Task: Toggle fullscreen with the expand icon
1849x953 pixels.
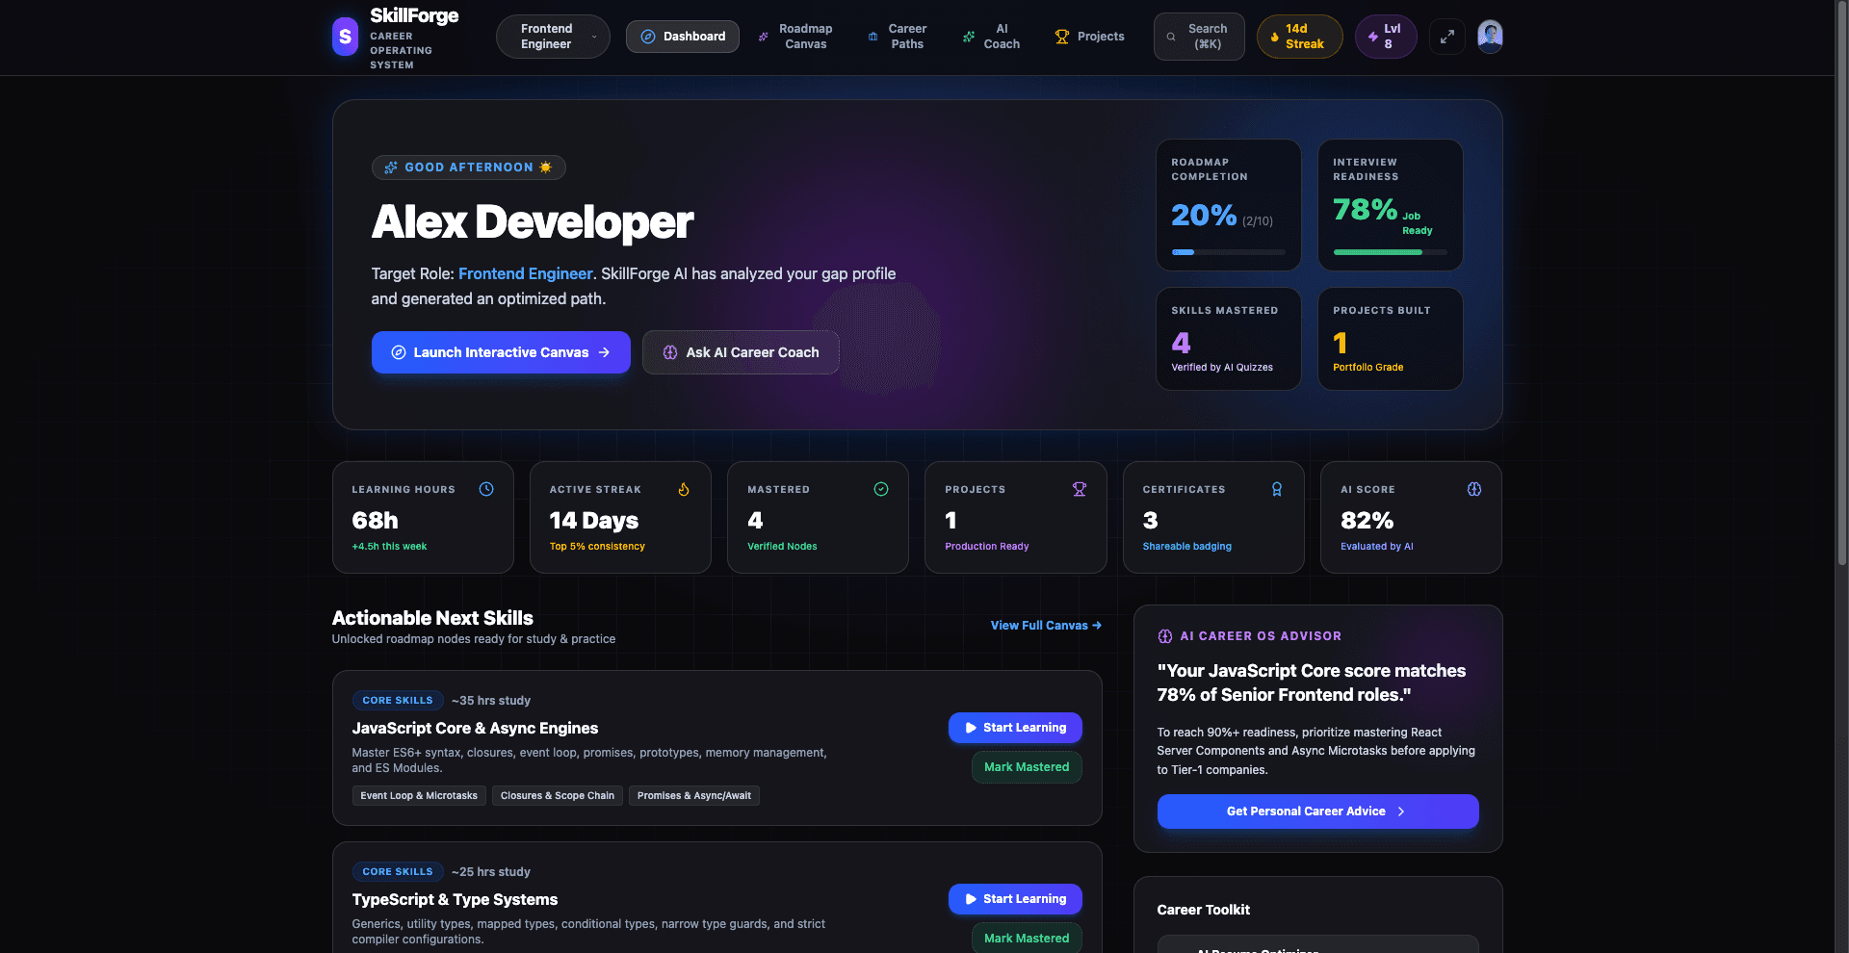Action: pyautogui.click(x=1446, y=37)
